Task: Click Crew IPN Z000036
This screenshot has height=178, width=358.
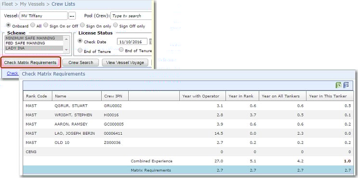Action: (112, 143)
